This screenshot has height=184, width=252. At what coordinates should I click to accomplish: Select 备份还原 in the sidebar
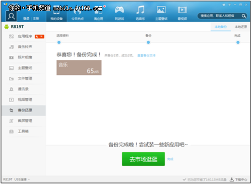click(24, 110)
